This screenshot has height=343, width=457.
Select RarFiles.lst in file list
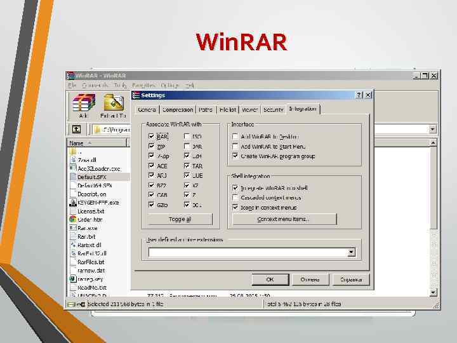91,262
